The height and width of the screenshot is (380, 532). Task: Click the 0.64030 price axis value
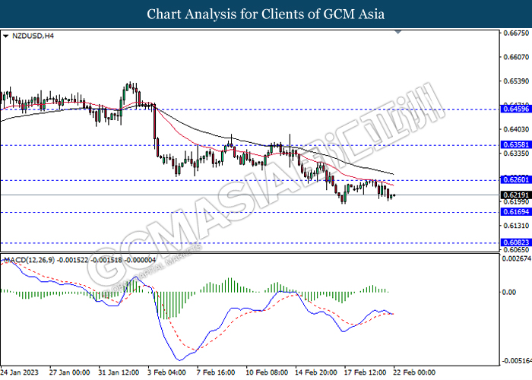516,129
